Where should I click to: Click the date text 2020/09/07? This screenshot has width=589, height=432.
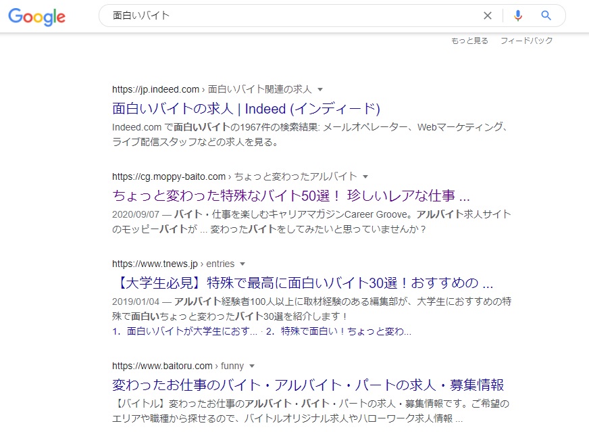click(x=136, y=214)
